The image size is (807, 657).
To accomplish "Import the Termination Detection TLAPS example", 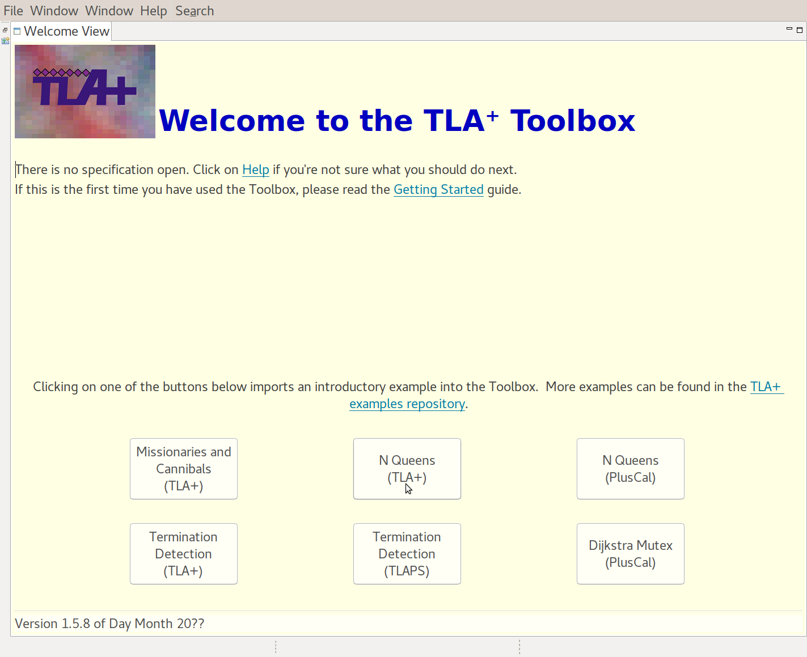I will [x=407, y=554].
